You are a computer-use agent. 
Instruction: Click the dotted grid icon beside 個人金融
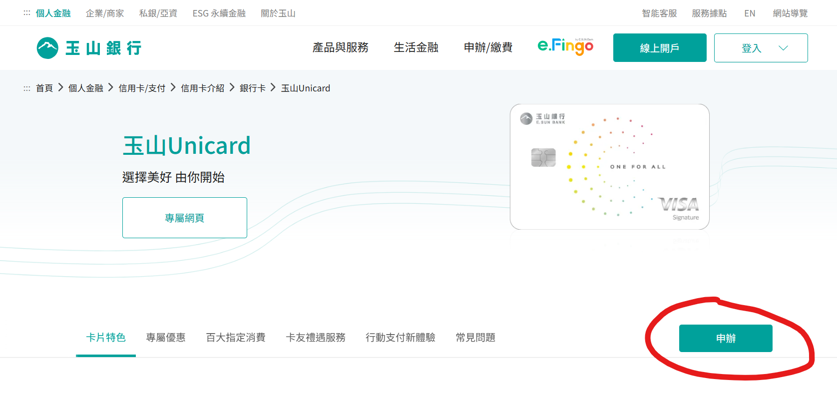click(x=27, y=13)
